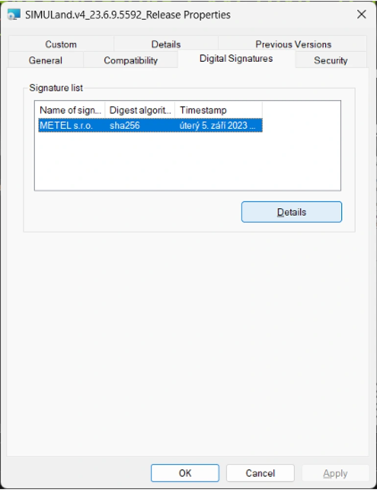Select the General tab
Screen dimensions: 377x490
(46, 60)
